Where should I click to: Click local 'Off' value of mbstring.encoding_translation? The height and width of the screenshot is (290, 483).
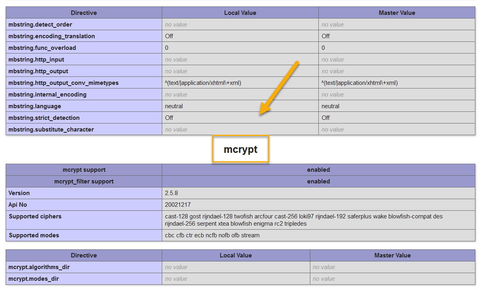169,36
